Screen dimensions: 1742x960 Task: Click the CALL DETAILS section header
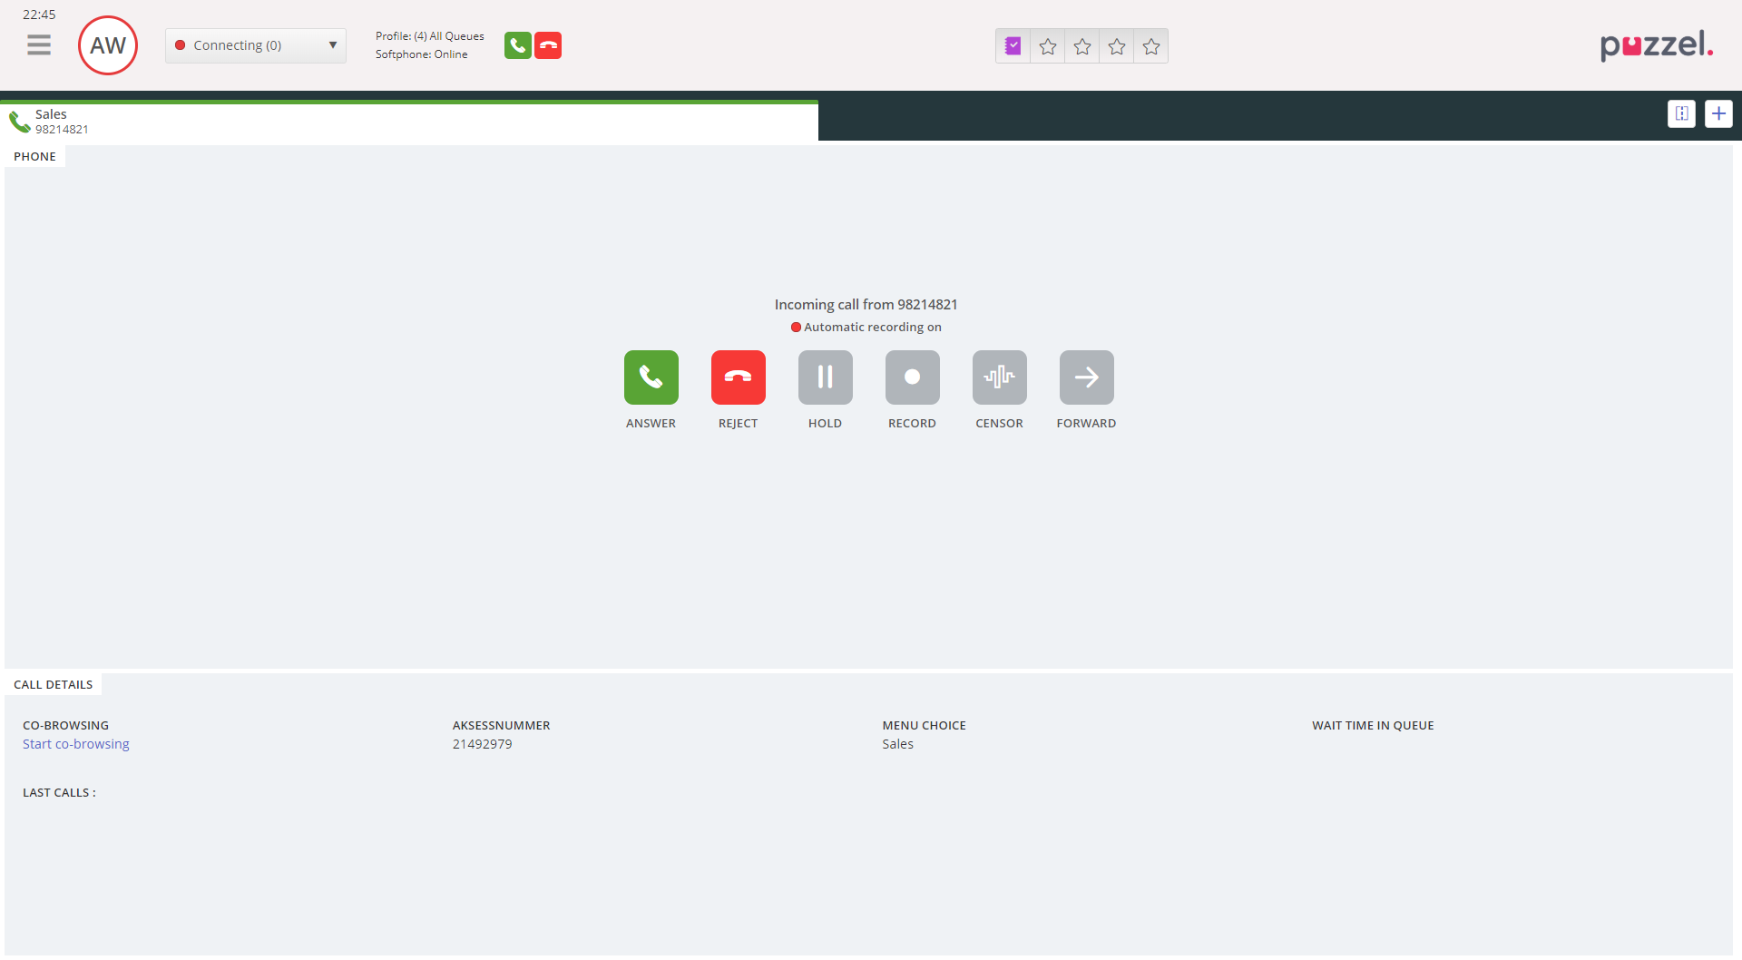(x=53, y=685)
